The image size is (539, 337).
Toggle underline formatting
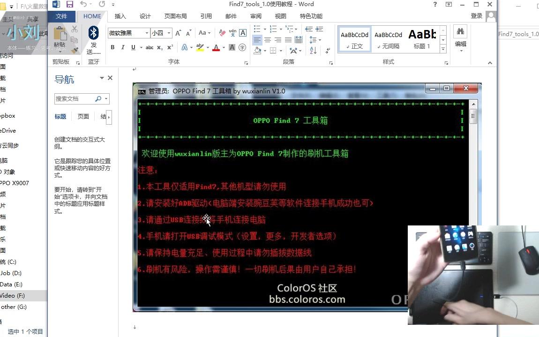coord(133,47)
